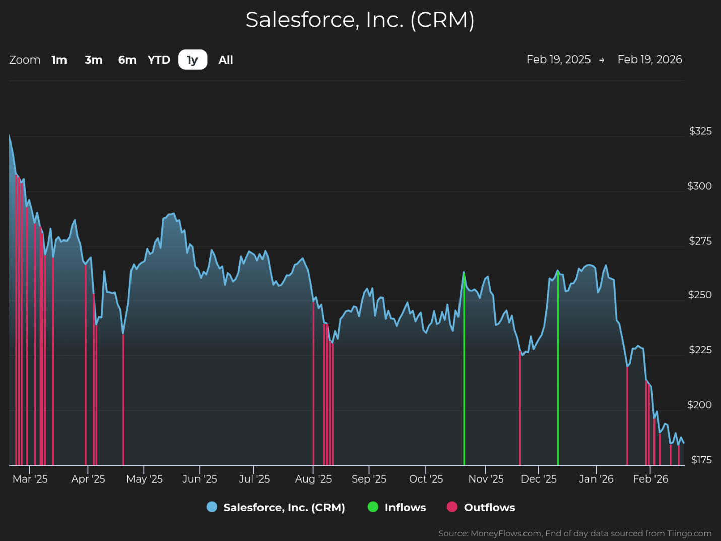Click the Feb '26 axis label
This screenshot has height=541, width=721.
pyautogui.click(x=650, y=479)
